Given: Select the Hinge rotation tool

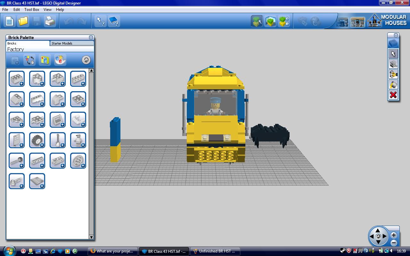Looking at the screenshot, I should pyautogui.click(x=393, y=74).
